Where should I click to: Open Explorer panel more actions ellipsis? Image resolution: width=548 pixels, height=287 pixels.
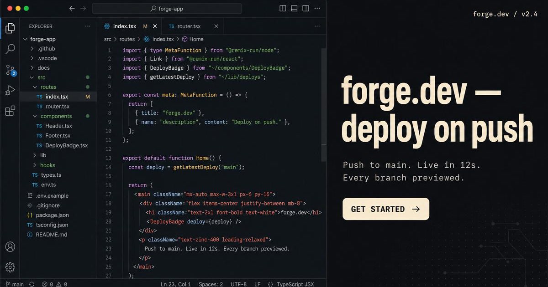[x=88, y=26]
